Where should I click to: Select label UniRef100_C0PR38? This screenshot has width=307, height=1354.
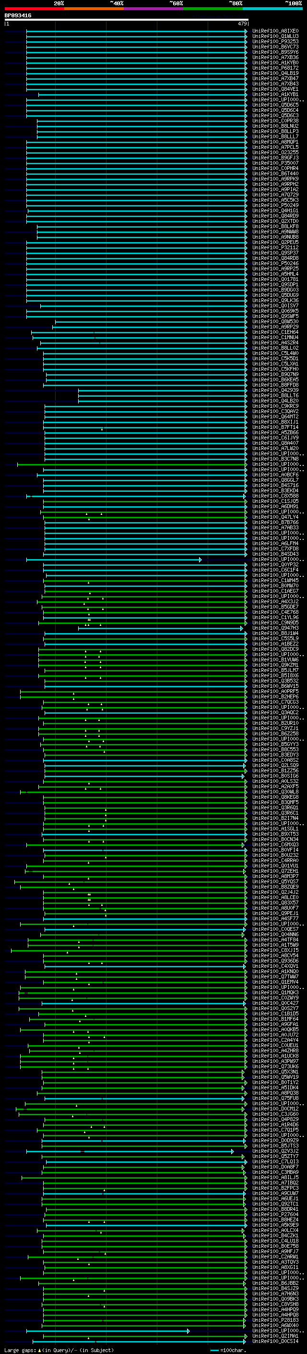click(x=275, y=121)
